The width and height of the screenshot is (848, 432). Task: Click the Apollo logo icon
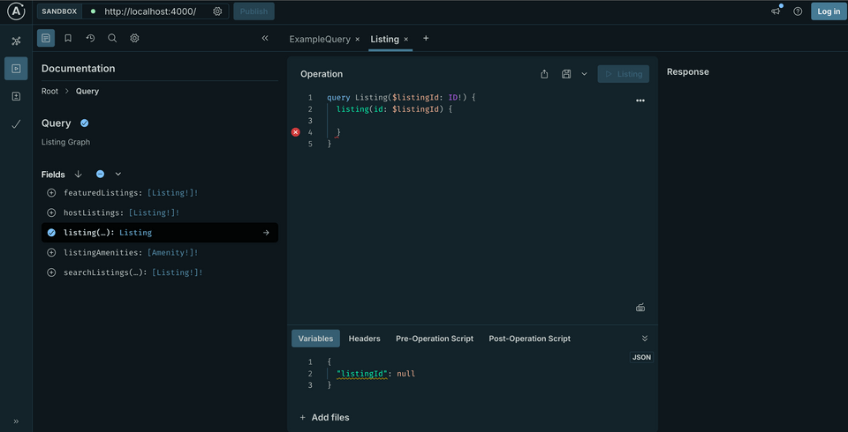pyautogui.click(x=16, y=11)
